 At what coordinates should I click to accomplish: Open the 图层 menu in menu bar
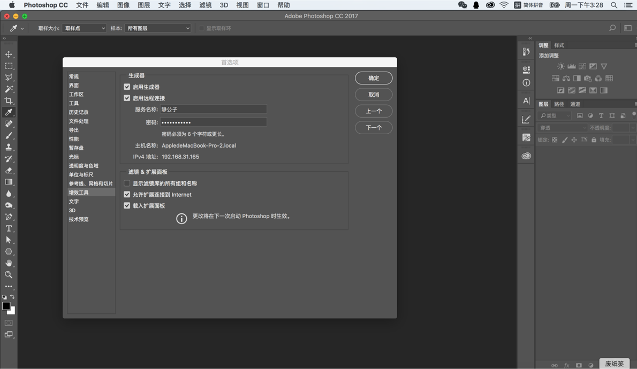pos(144,5)
